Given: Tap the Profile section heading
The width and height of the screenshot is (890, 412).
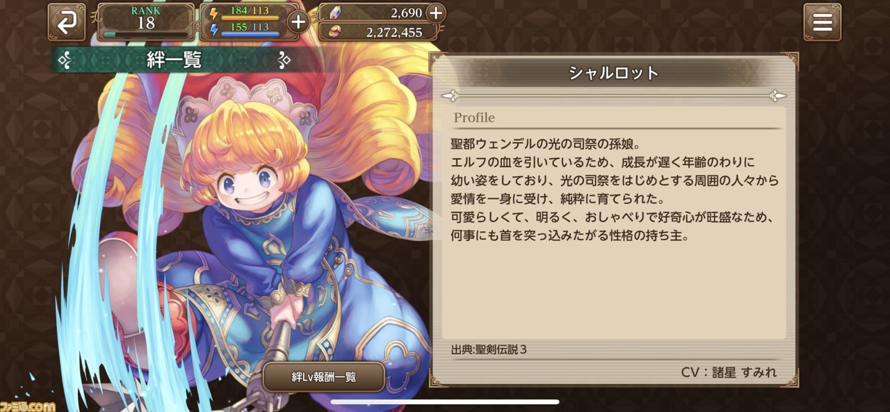Looking at the screenshot, I should [474, 118].
